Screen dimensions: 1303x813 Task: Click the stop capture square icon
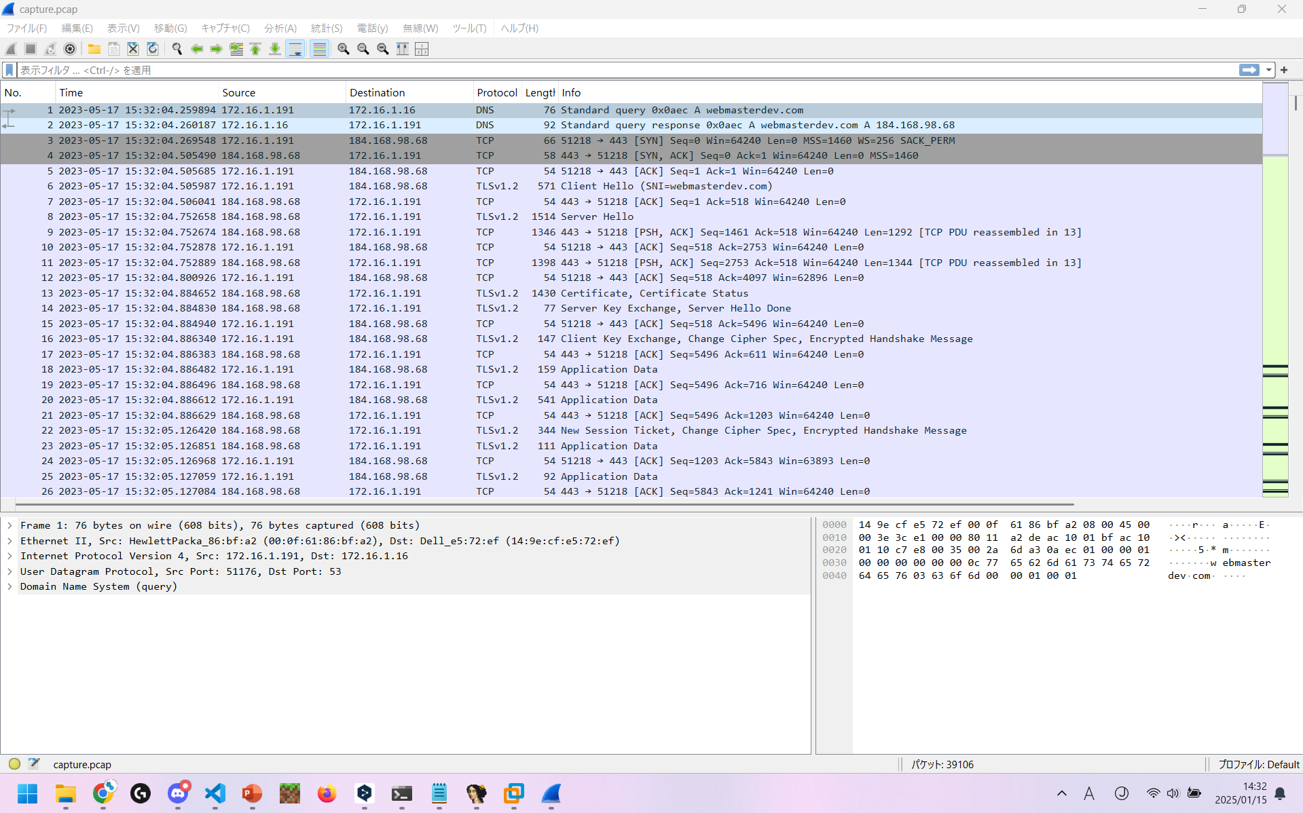31,49
